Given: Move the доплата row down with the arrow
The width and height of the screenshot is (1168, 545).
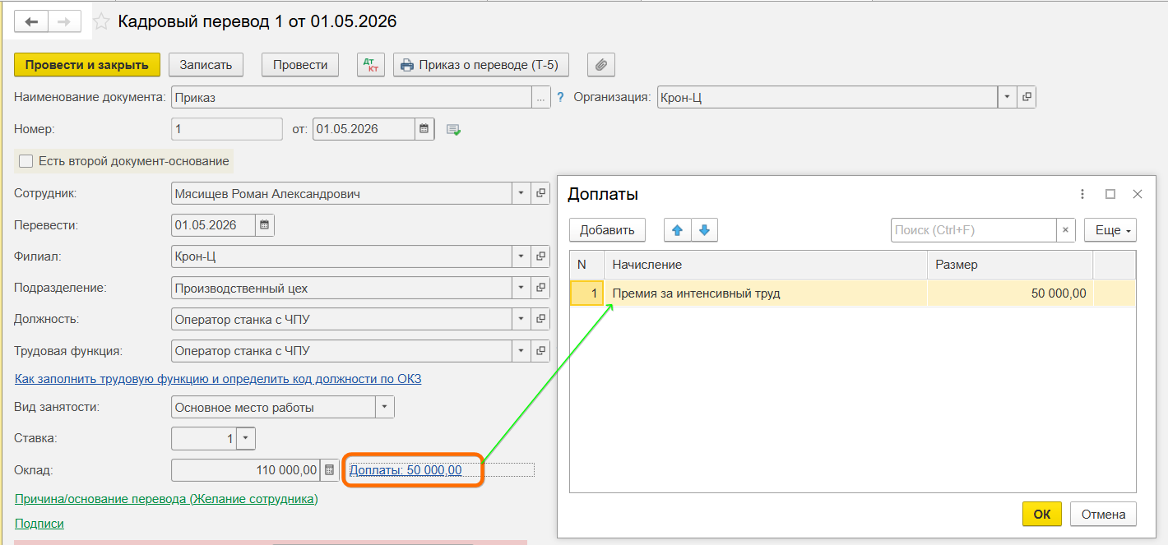Looking at the screenshot, I should 704,230.
